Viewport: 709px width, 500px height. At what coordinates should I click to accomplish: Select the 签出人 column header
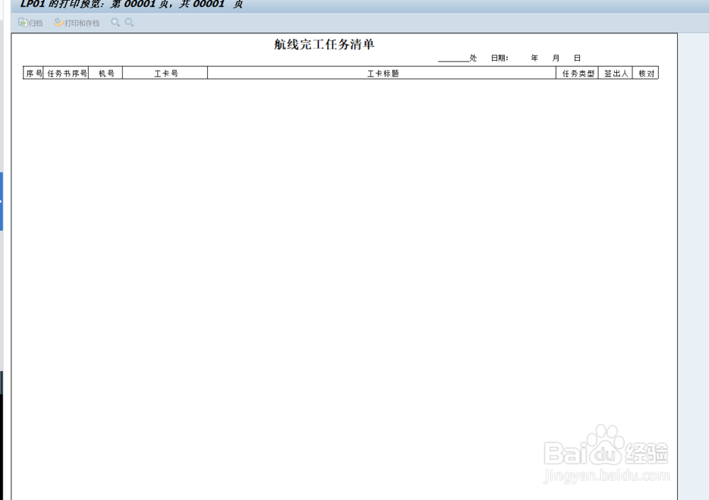615,72
